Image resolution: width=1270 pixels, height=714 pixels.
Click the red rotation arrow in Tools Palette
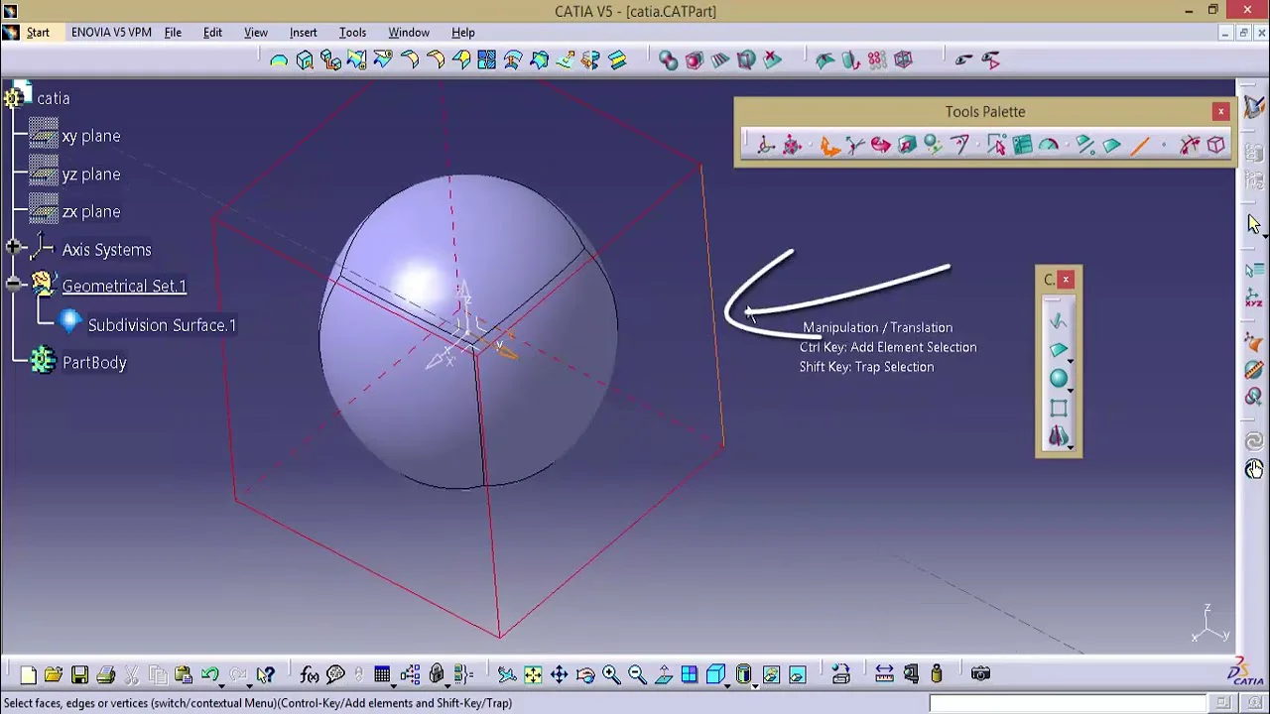click(880, 146)
